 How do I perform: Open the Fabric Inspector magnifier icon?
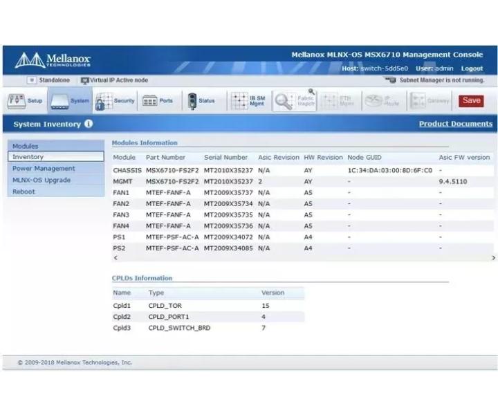pos(284,101)
